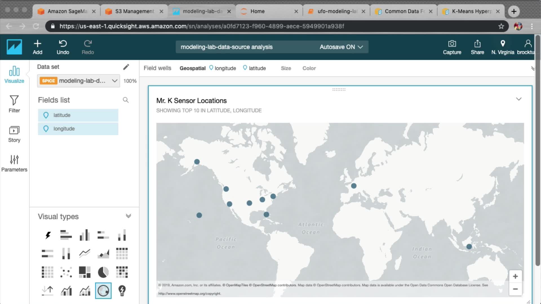Switch to S3 Management browser tab
Image resolution: width=541 pixels, height=304 pixels.
click(x=134, y=11)
